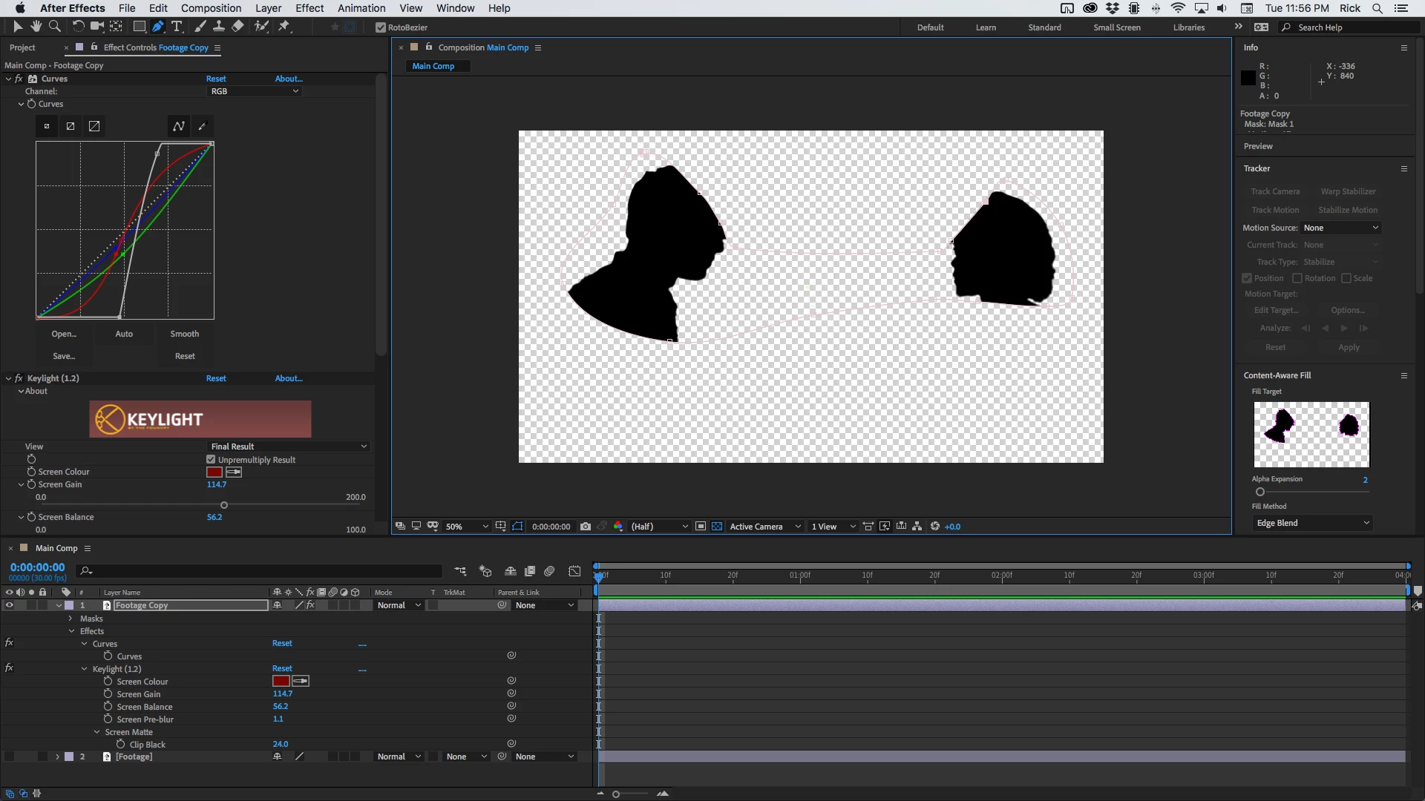Select the Clone Stamp tool

click(219, 27)
